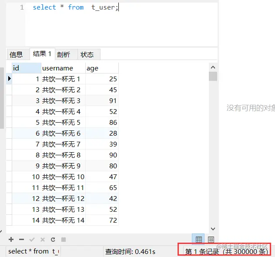Select cell 共饮一杯无 1
Image resolution: width=275 pixels, height=257 pixels.
[x=64, y=79]
